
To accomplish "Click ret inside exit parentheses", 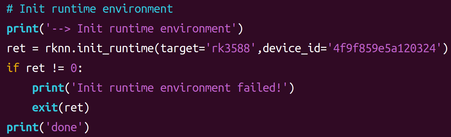I will tap(74, 108).
